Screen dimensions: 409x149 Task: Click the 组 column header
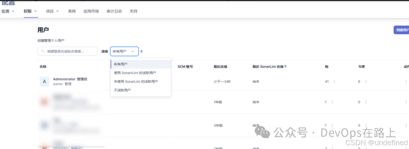tap(326, 67)
